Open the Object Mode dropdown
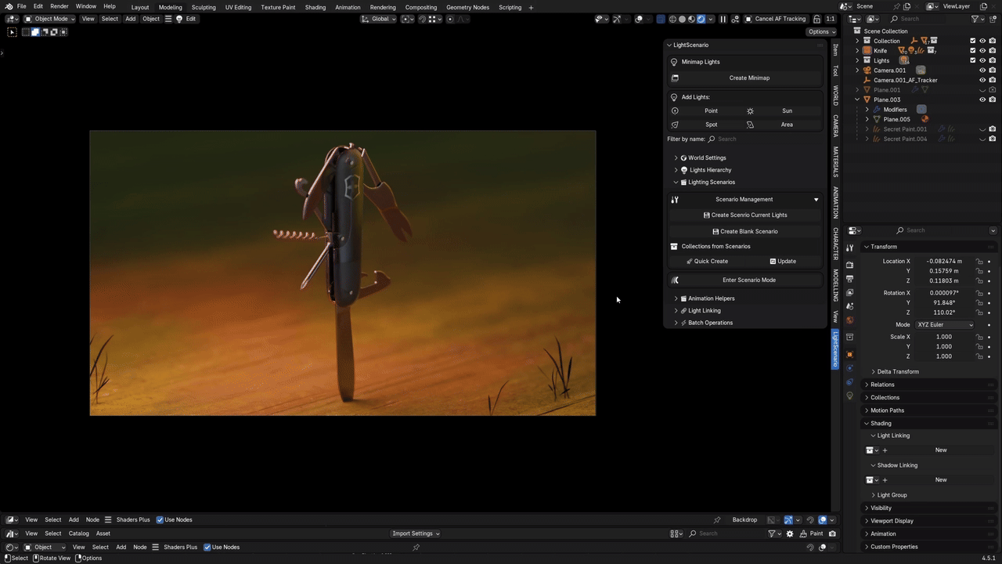Image resolution: width=1002 pixels, height=564 pixels. (49, 19)
